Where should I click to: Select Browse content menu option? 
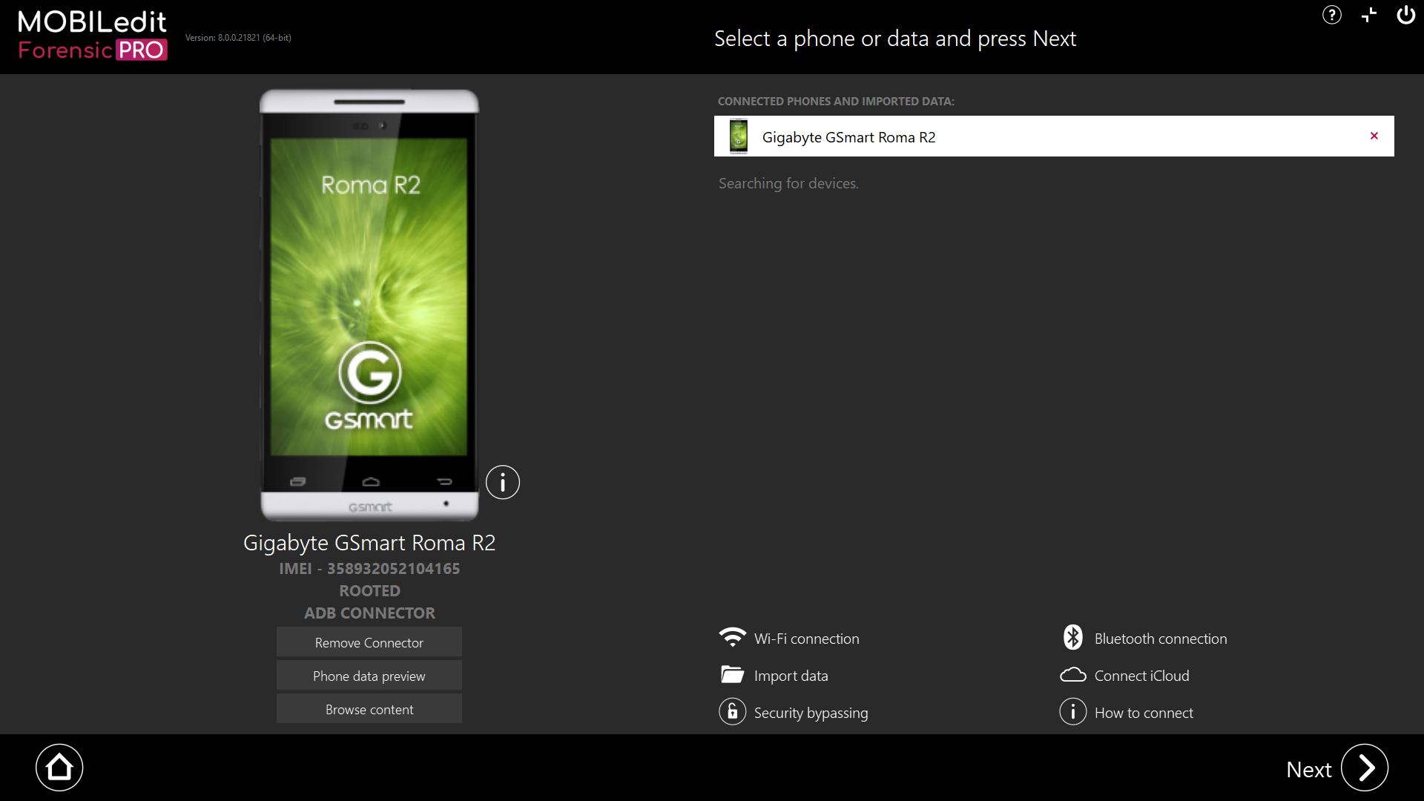click(x=369, y=709)
